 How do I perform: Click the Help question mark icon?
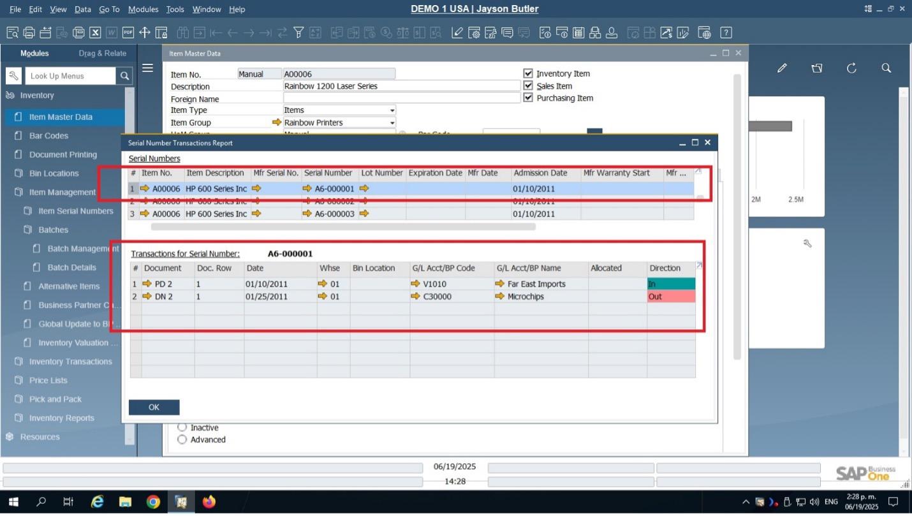(x=726, y=33)
